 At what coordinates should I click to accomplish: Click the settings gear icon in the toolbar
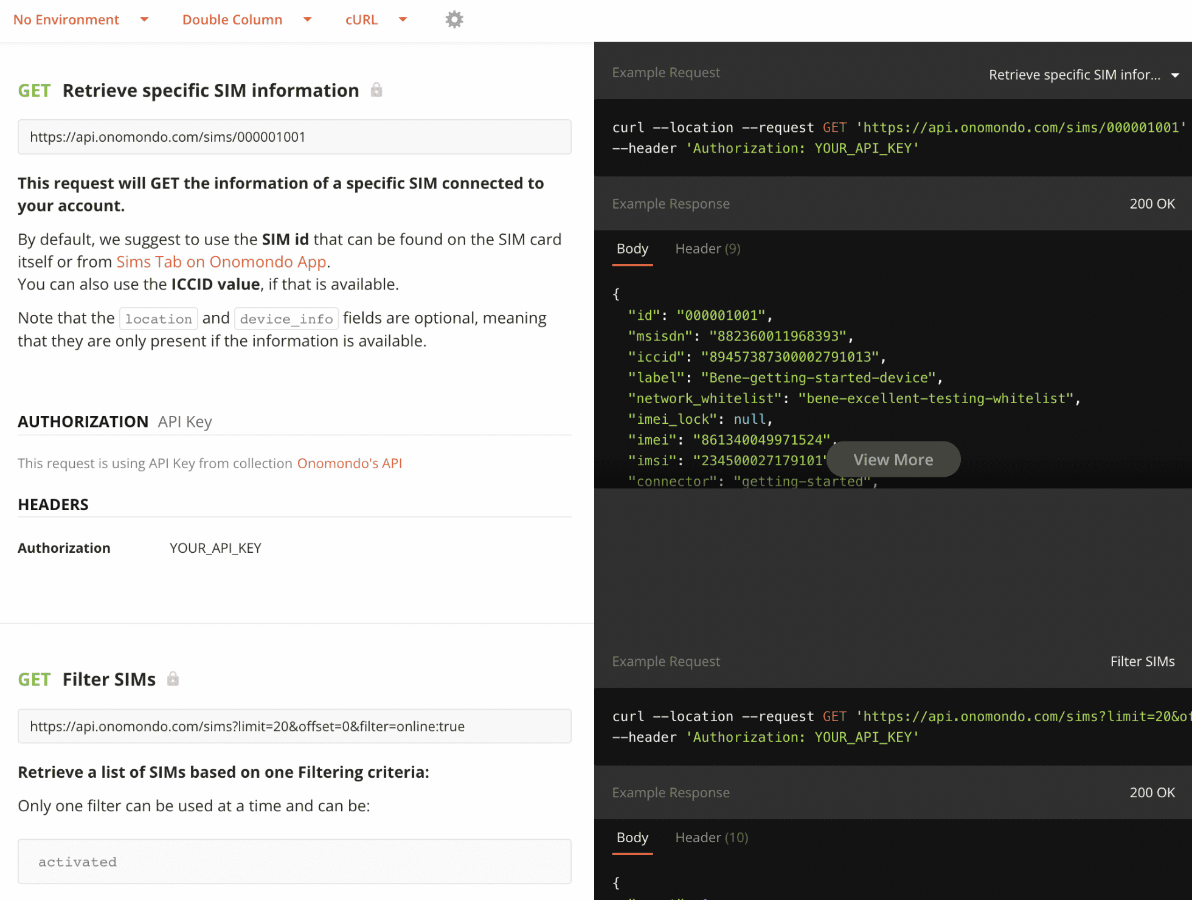(454, 19)
